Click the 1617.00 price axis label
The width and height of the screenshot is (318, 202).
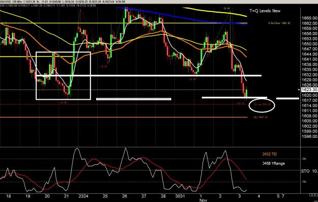[309, 100]
